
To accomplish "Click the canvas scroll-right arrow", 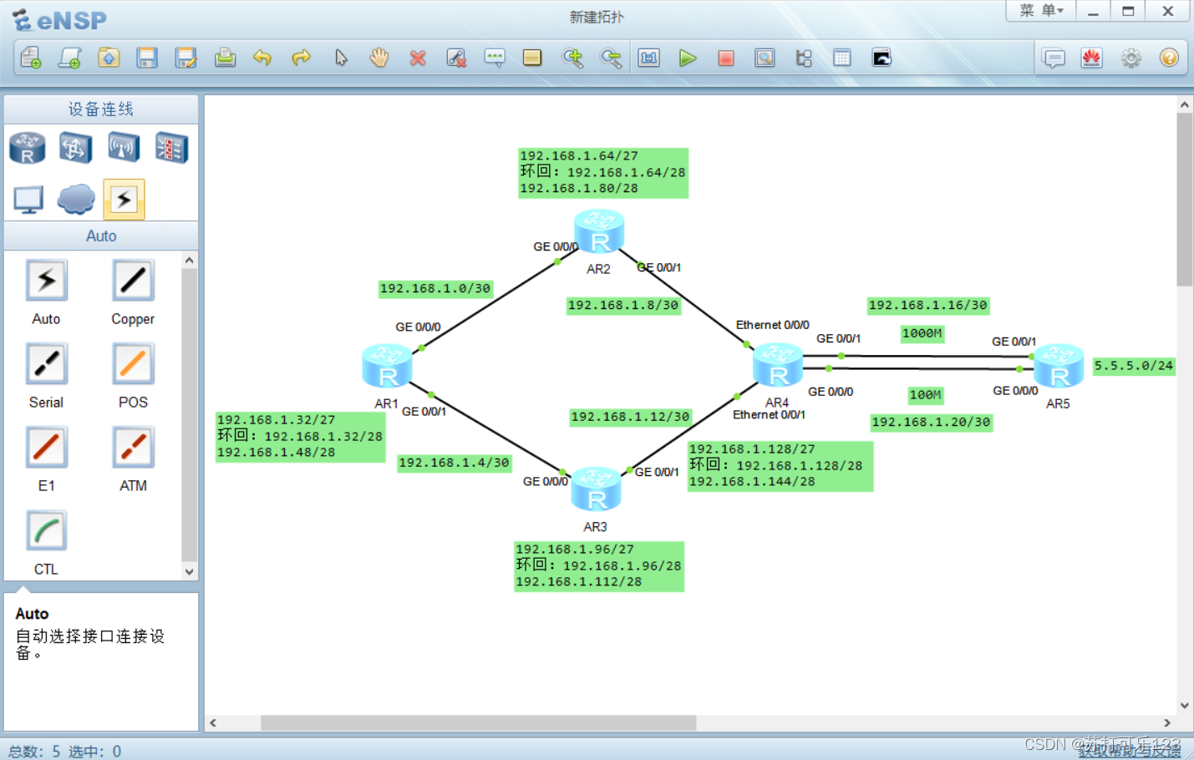I will pyautogui.click(x=1167, y=723).
